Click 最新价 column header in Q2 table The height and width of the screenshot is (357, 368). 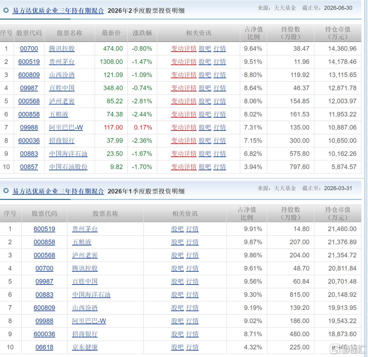click(x=111, y=33)
